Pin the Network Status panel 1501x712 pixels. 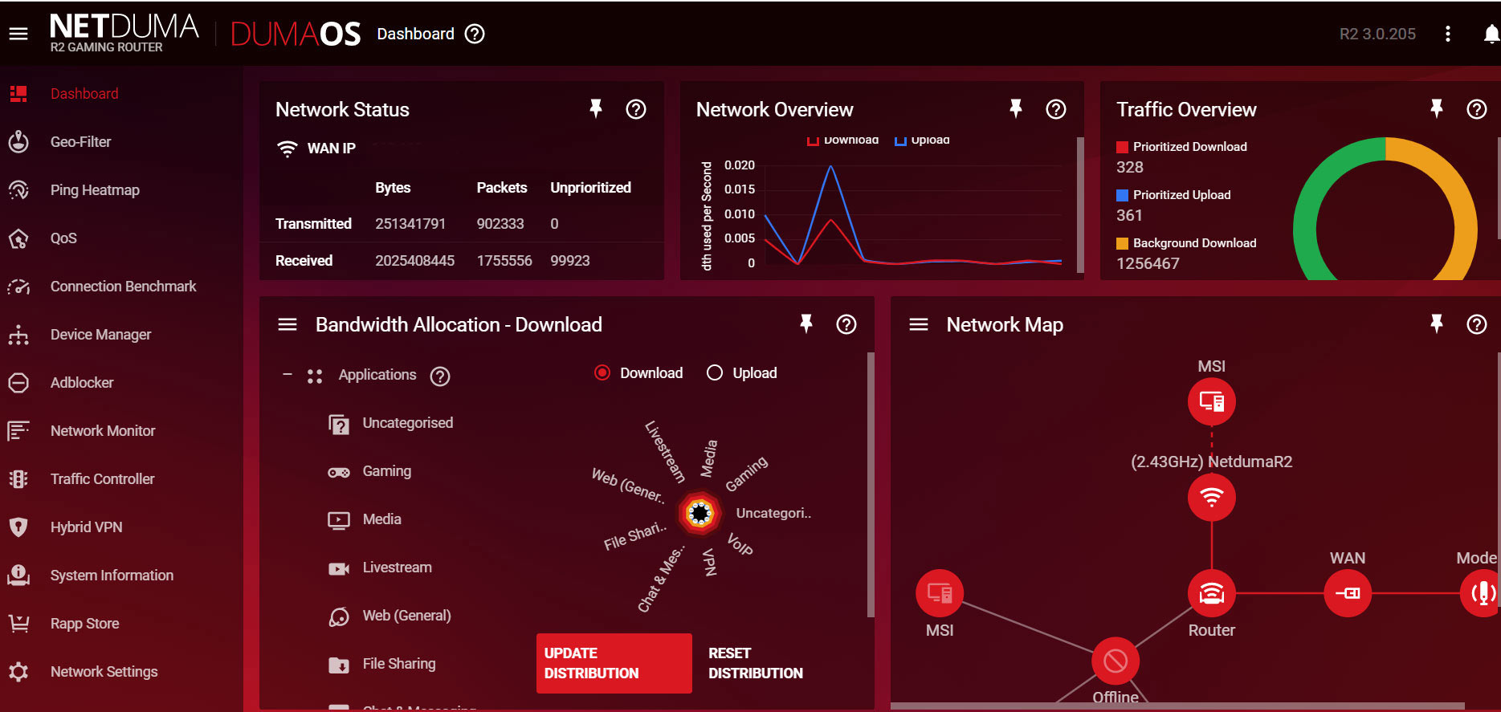[x=596, y=108]
